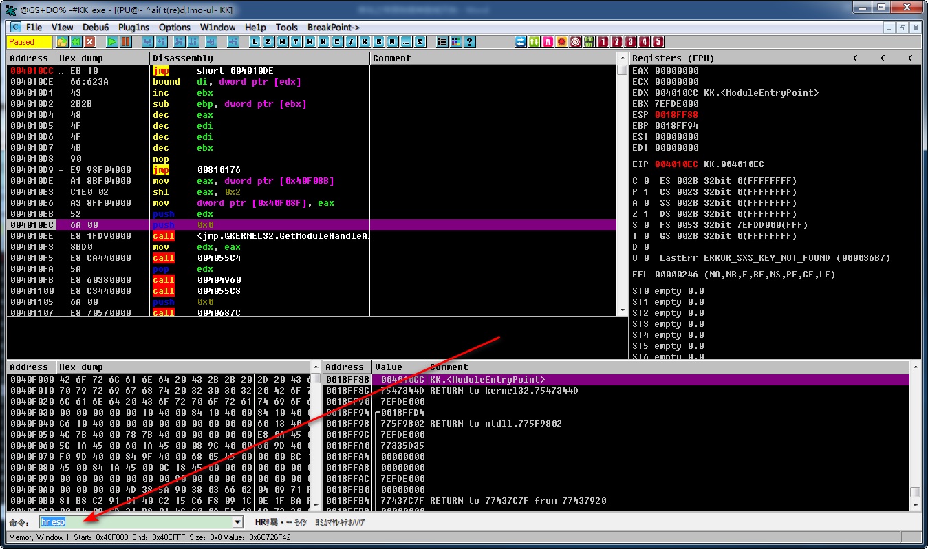The width and height of the screenshot is (928, 549).
Task: Click the red number 1 toolbar button
Action: click(603, 42)
